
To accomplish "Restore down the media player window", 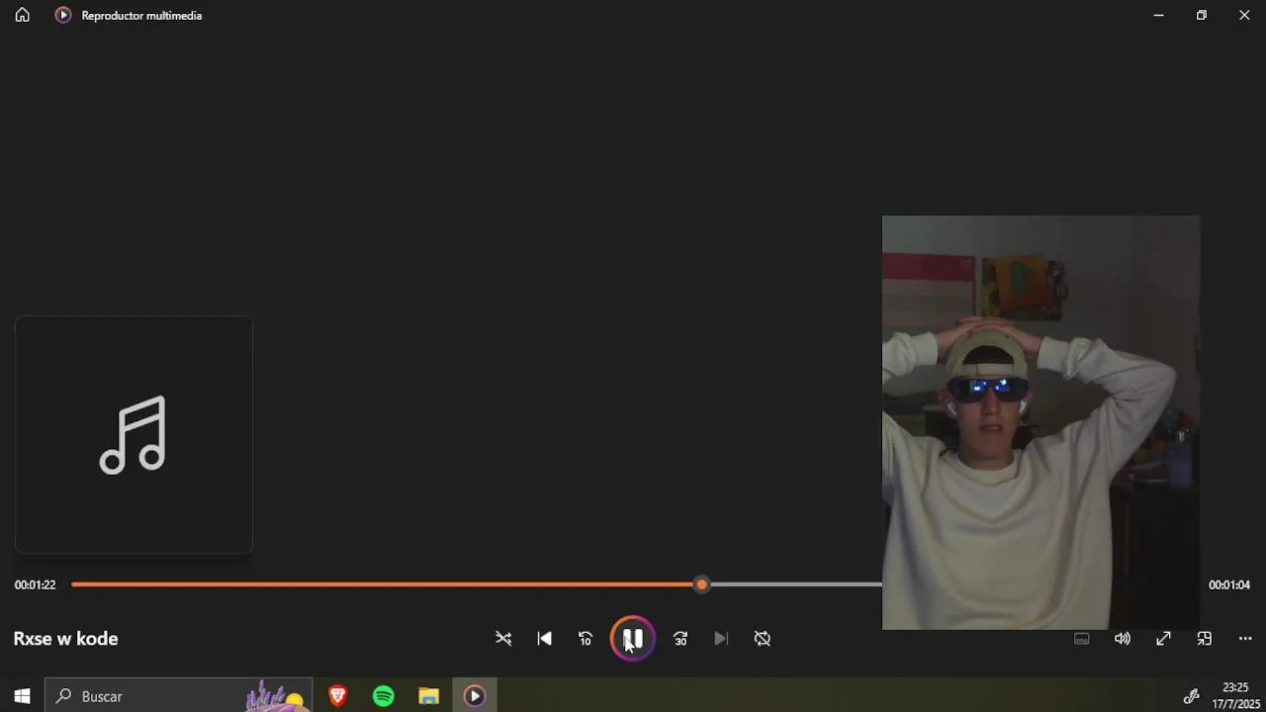I will (x=1202, y=15).
